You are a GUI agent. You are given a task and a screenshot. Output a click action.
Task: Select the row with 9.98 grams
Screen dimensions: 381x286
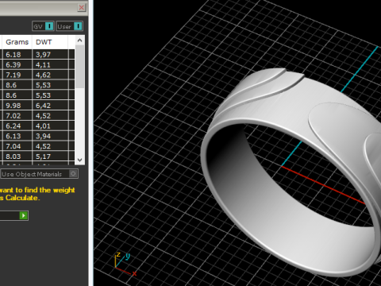[x=37, y=106]
